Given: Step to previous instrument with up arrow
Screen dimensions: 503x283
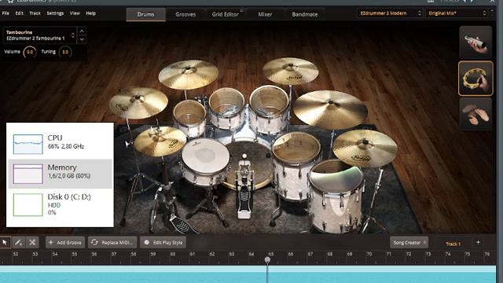Looking at the screenshot, I should [82, 31].
